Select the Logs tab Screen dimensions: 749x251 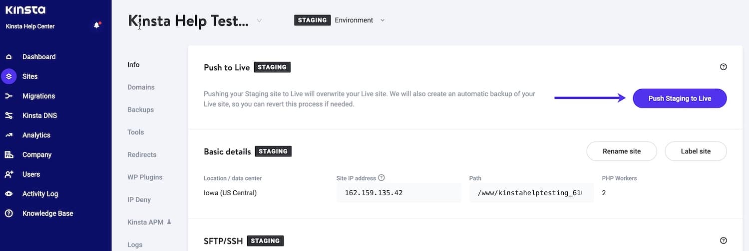135,245
